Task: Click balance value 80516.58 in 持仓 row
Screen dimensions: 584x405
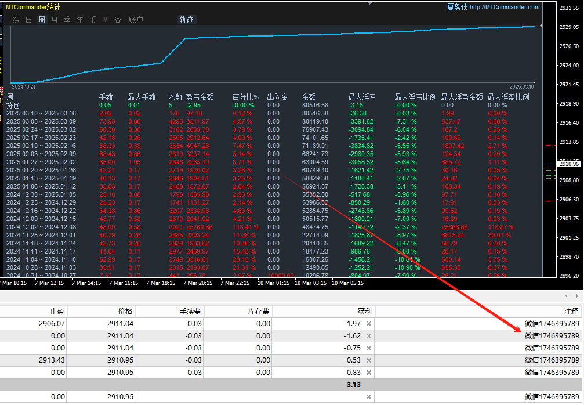Action: tap(315, 106)
